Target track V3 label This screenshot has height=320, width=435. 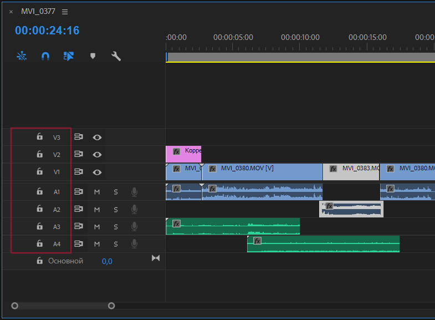pyautogui.click(x=57, y=138)
